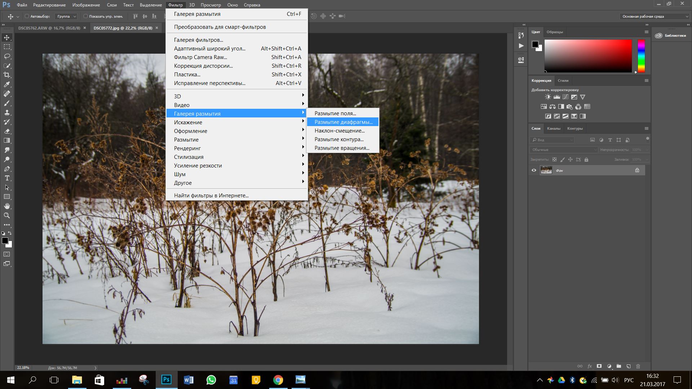This screenshot has height=389, width=692.
Task: Enable the Auto-Select checkbox
Action: coord(27,16)
